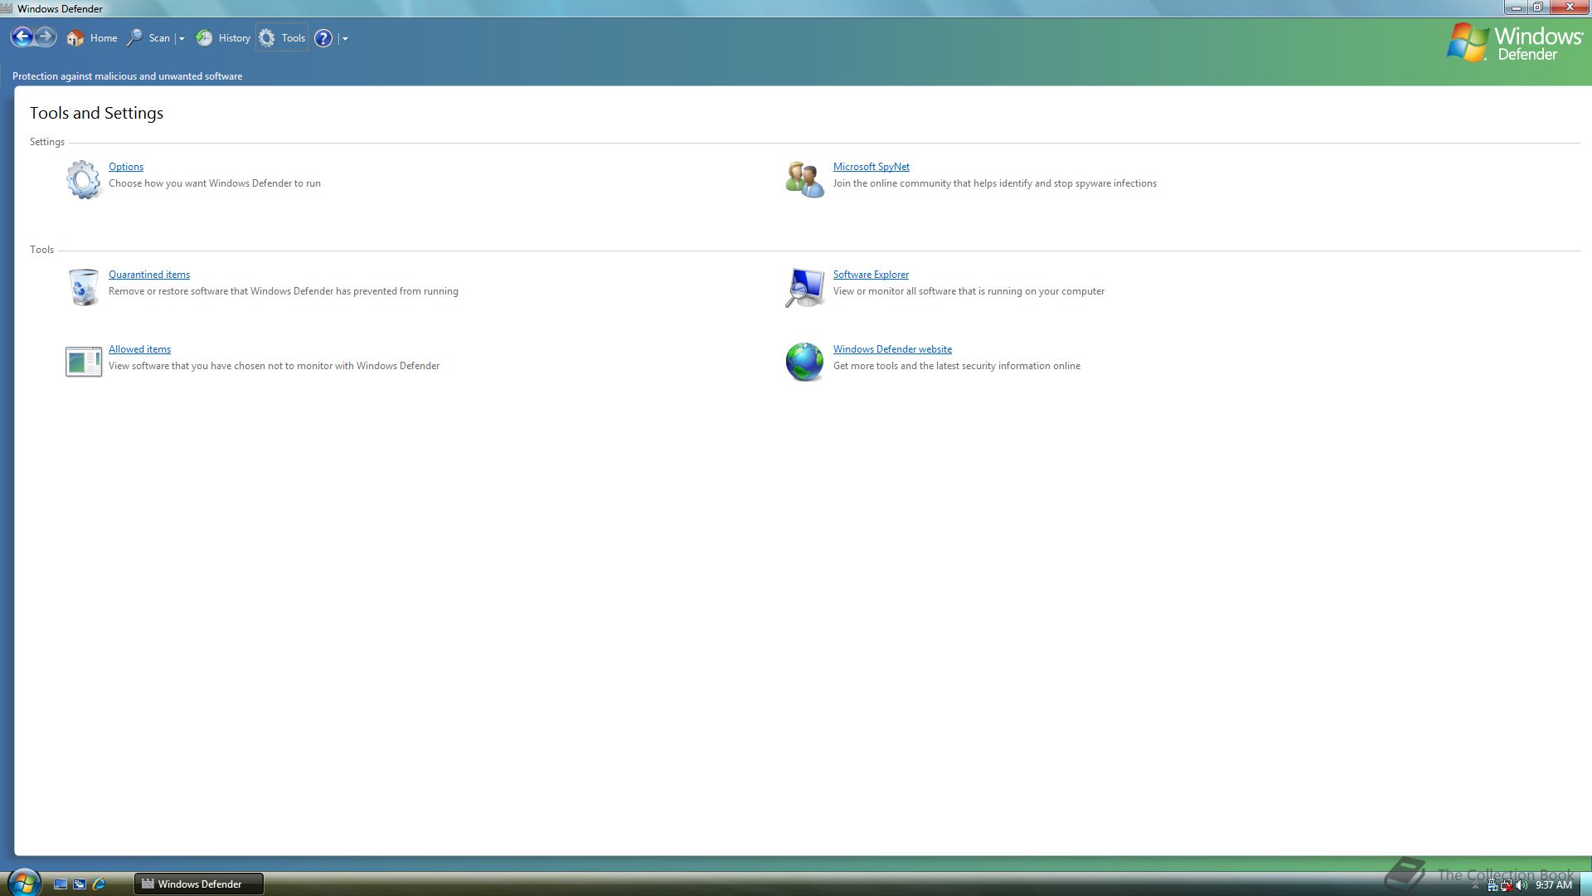The image size is (1592, 896).
Task: Click the system tray safely-remove device icon
Action: (1492, 885)
